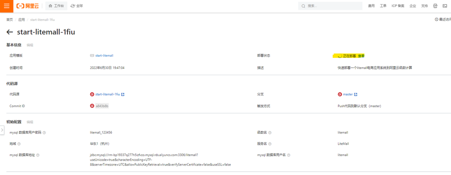Open start-litemall-1fiu code source link
Viewport: 451px width, 175px height.
click(x=108, y=94)
